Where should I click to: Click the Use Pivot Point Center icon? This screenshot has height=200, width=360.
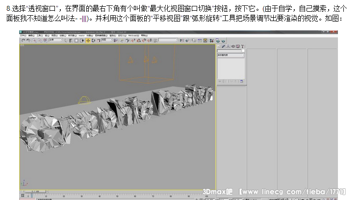coord(115,40)
